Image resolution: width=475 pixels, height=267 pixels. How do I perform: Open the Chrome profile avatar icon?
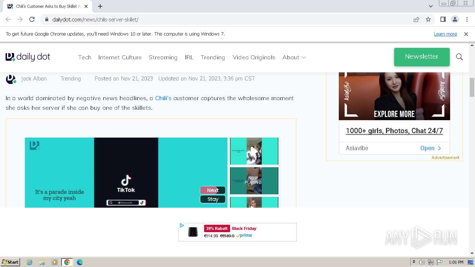[x=455, y=19]
